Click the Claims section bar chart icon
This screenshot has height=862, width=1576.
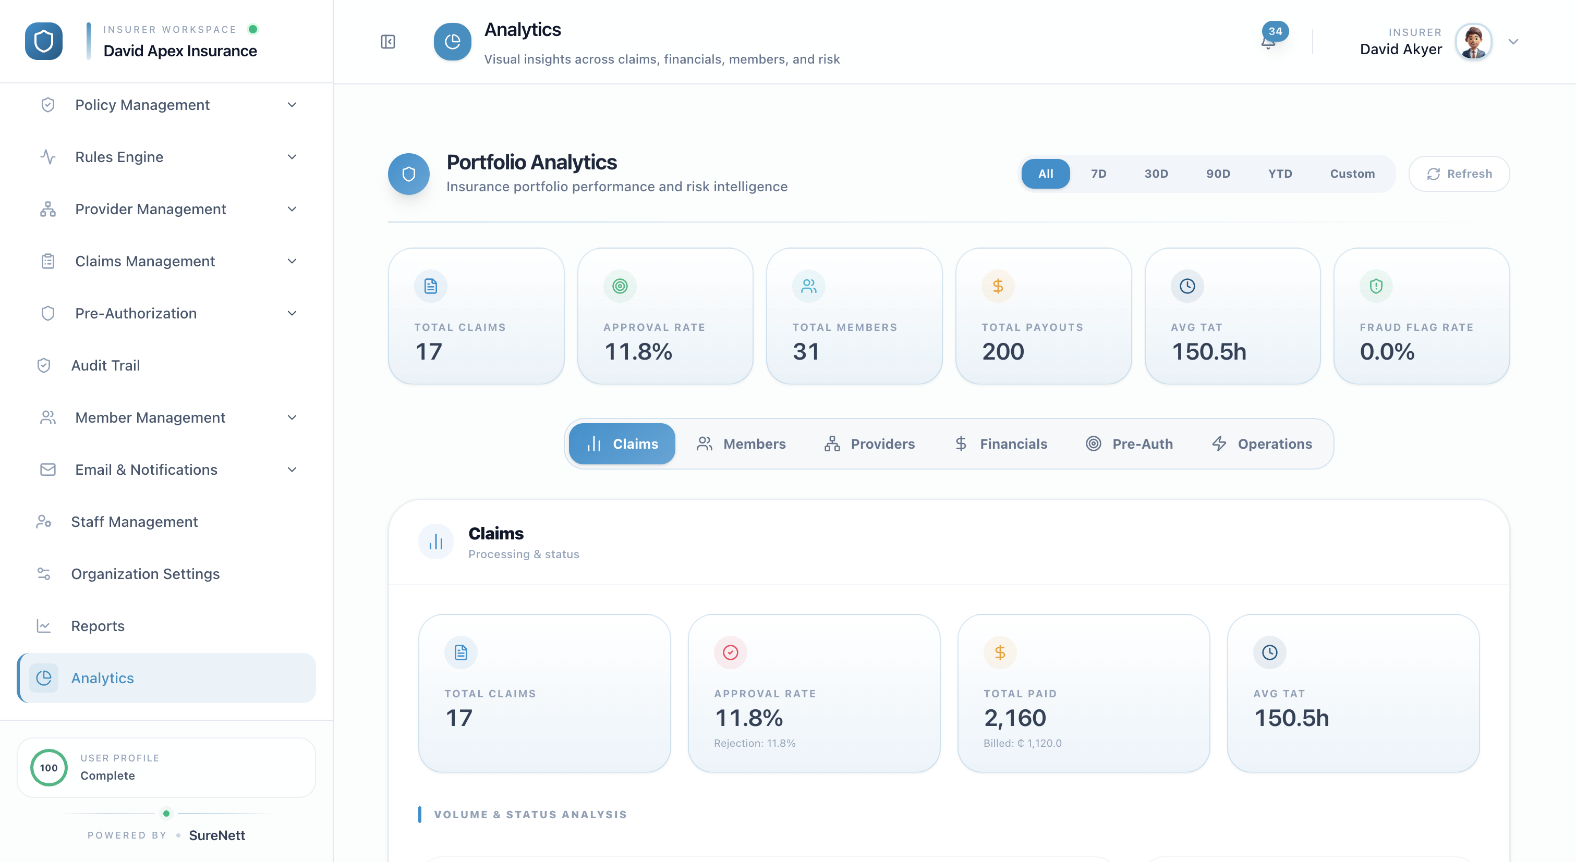tap(435, 541)
